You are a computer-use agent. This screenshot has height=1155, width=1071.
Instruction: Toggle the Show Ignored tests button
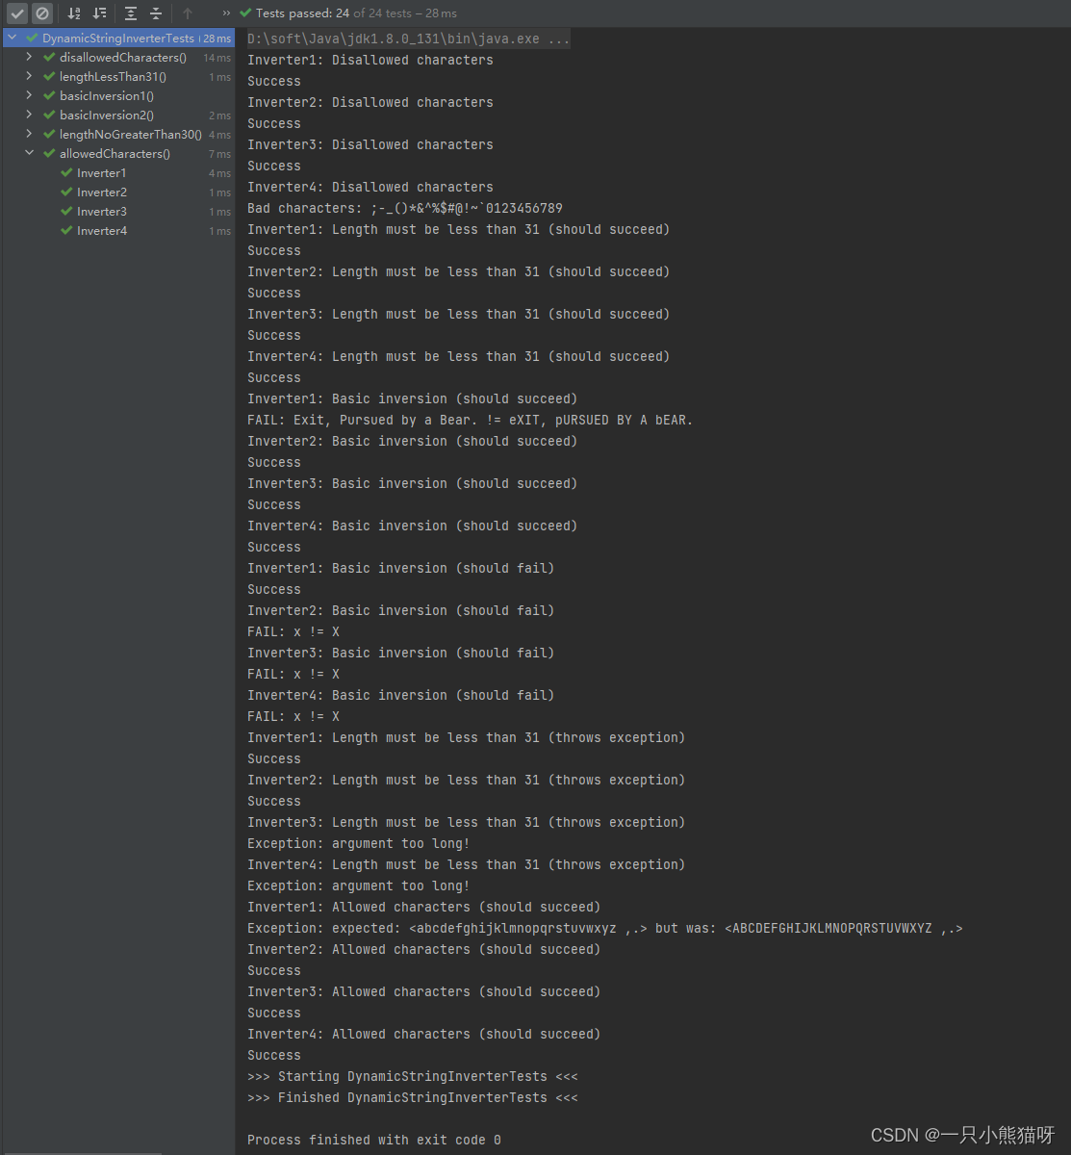coord(41,13)
